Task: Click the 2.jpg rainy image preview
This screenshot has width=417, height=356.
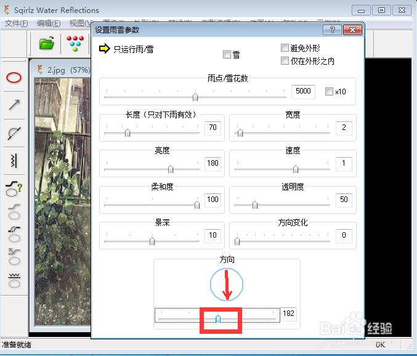Action: click(x=62, y=202)
